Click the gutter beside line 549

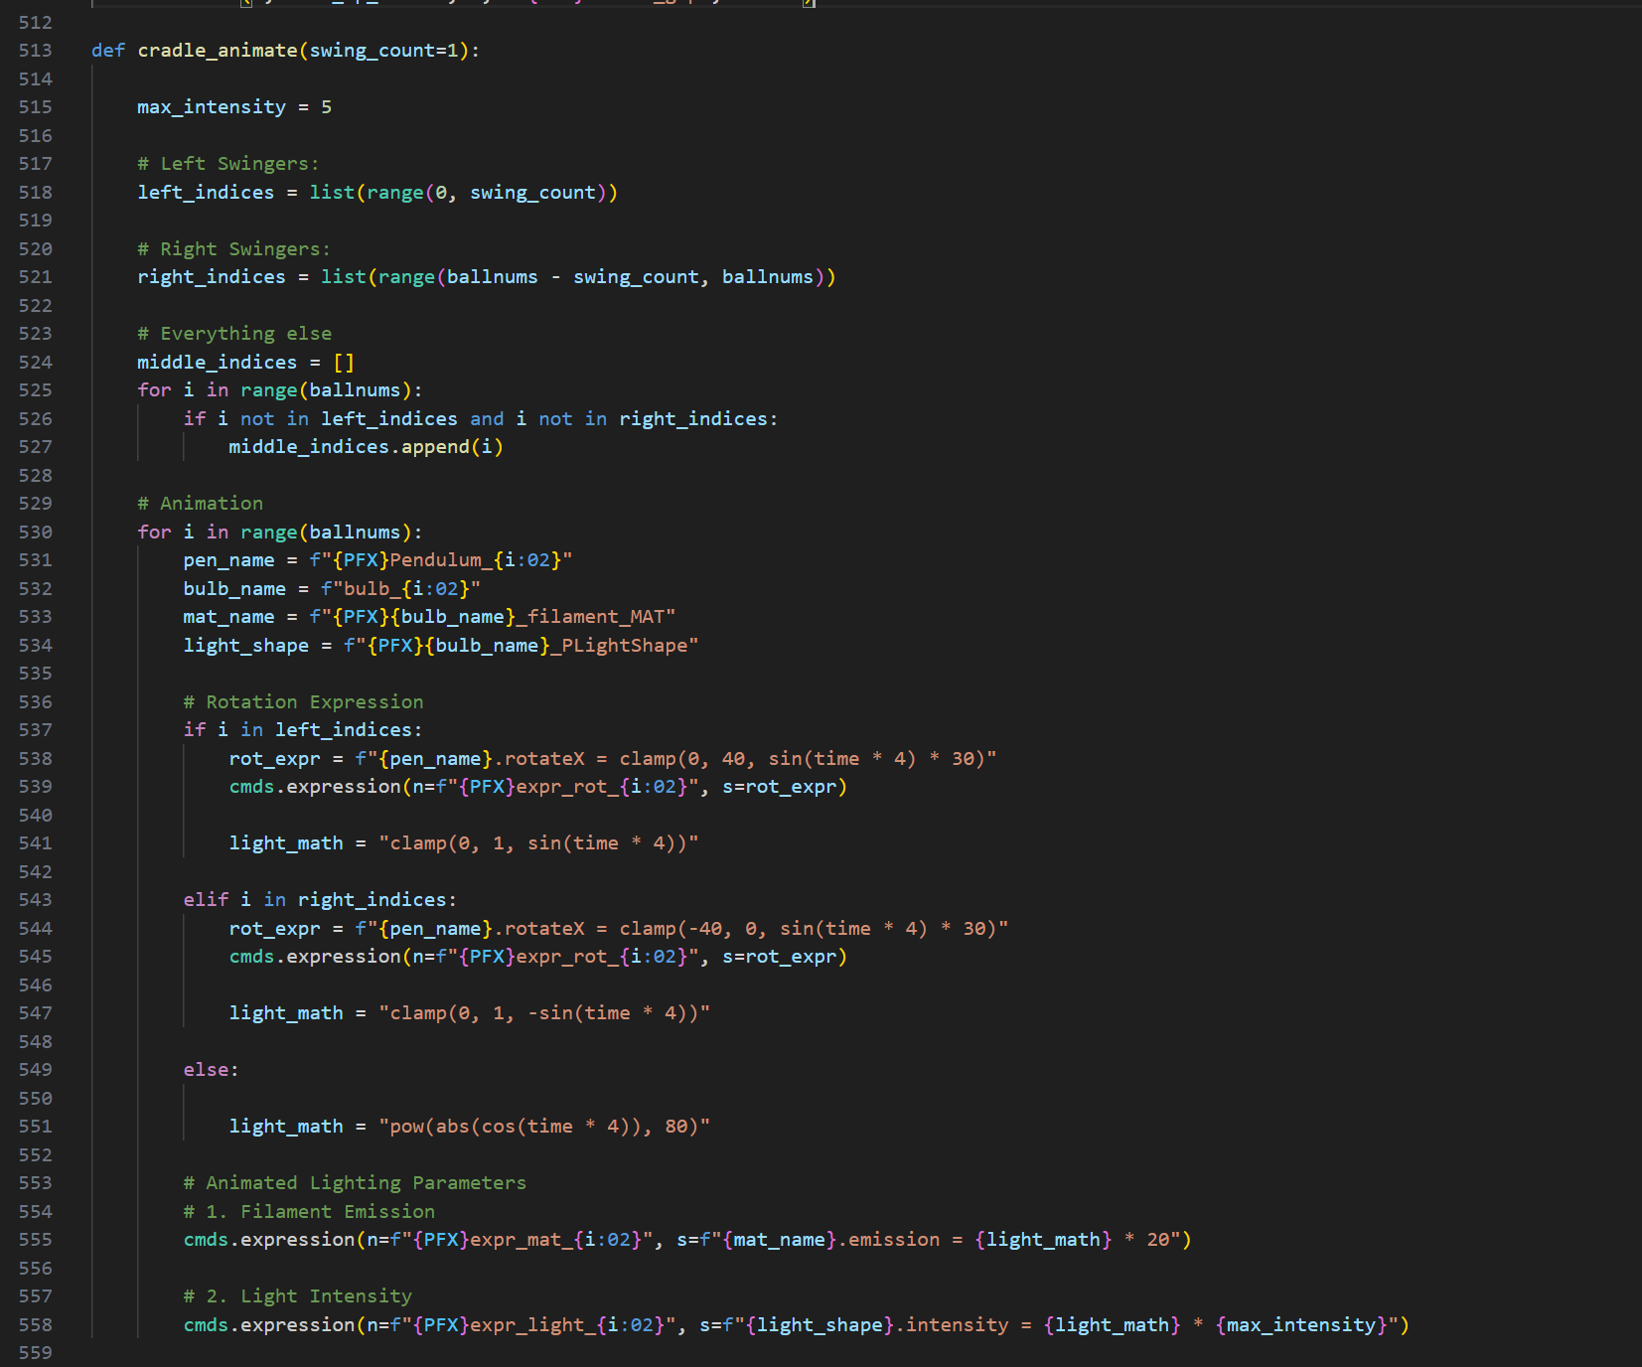tap(36, 1069)
